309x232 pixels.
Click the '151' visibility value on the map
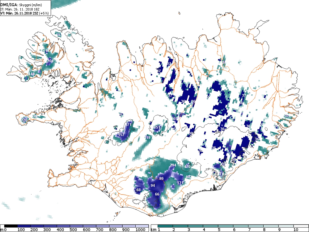(x=157, y=127)
